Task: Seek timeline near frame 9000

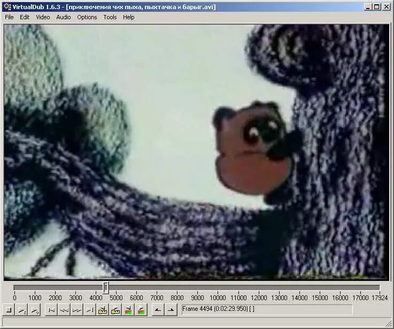Action: [x=197, y=287]
